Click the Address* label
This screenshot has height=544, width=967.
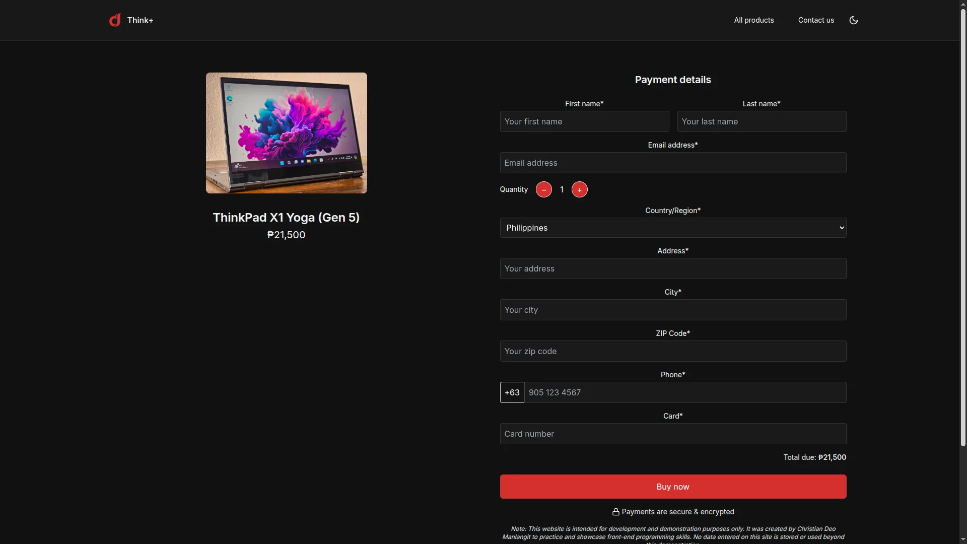pyautogui.click(x=673, y=251)
